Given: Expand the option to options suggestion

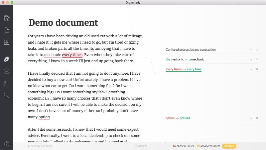Looking at the screenshot, I should point(251,118).
